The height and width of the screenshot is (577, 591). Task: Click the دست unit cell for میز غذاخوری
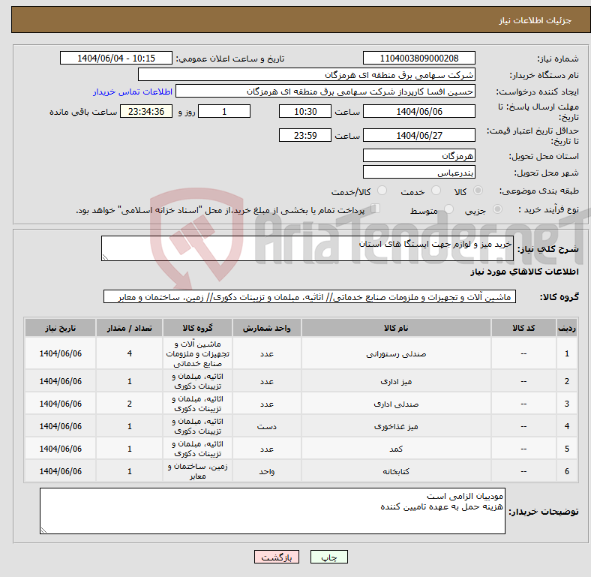pyautogui.click(x=267, y=426)
